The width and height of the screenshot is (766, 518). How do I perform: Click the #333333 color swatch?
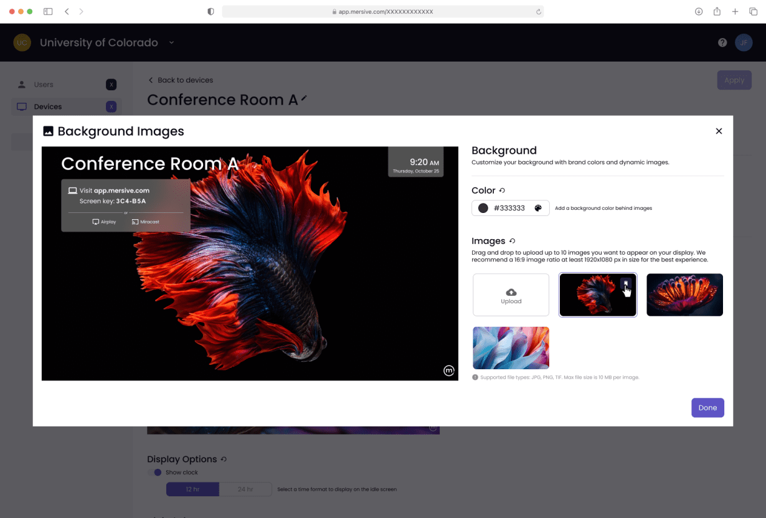483,208
